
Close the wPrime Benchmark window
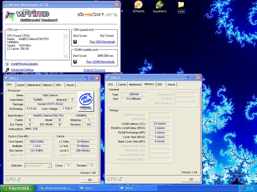(x=117, y=4)
